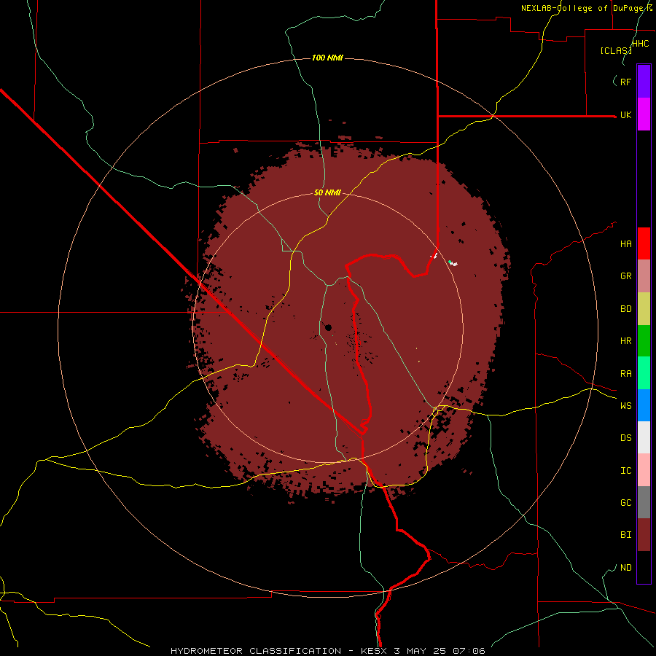Select the light pink IC ice crystals swatch
Viewport: 656px width, 656px height.
[x=644, y=470]
